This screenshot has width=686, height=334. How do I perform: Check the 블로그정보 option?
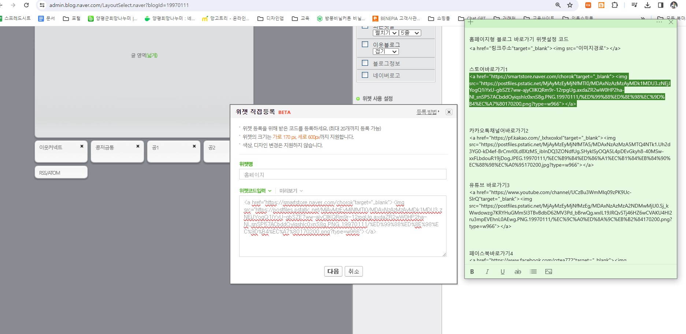click(x=365, y=63)
